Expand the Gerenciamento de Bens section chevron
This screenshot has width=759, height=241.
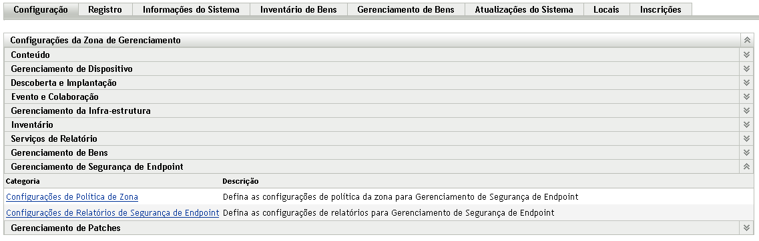pyautogui.click(x=746, y=152)
